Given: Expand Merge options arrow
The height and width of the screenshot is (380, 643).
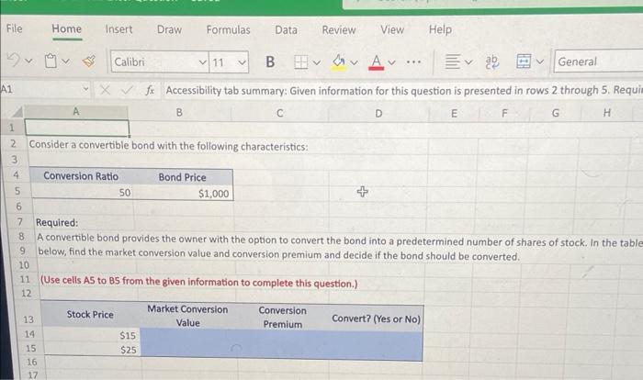Looking at the screenshot, I should [540, 62].
